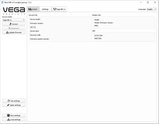Click the 'Firmware version:' label
This screenshot has height=124, width=159.
click(x=37, y=23)
